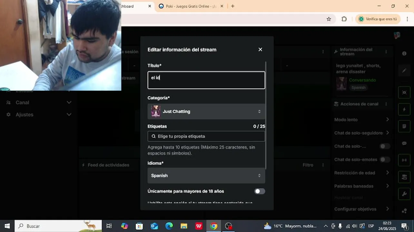Click the lightning bolt icon in right toolbar

[404, 110]
